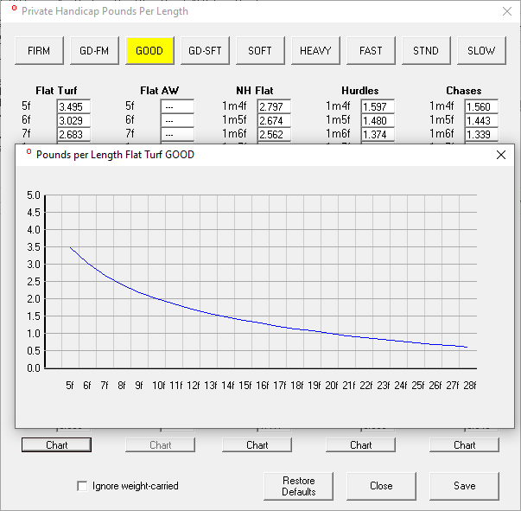The width and height of the screenshot is (521, 511).
Task: Click the 2.5 label on y-axis
Action: click(34, 282)
